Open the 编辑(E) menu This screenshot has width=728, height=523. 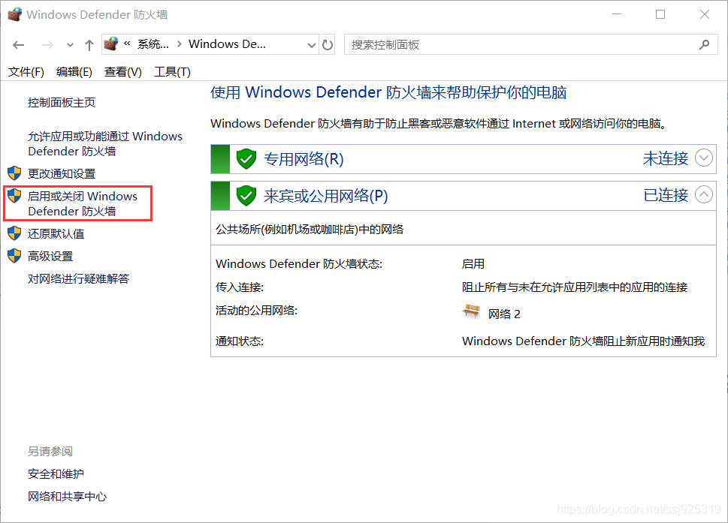click(74, 72)
